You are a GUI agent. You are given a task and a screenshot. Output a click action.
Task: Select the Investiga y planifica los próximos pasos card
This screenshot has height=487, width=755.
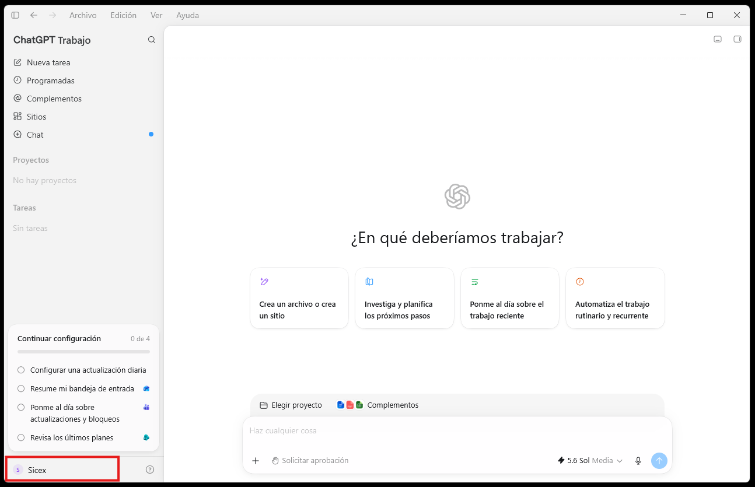pyautogui.click(x=404, y=298)
